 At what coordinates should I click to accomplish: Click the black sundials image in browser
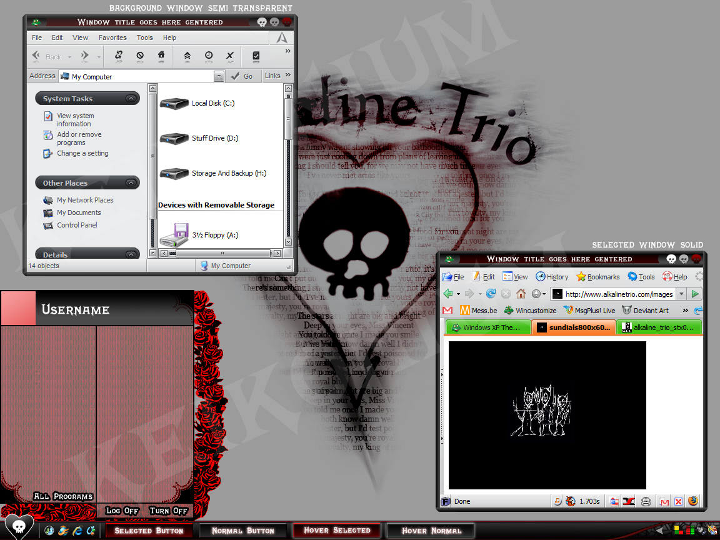tap(547, 415)
